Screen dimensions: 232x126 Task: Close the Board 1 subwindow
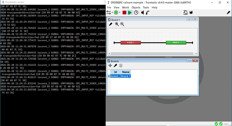click(x=195, y=19)
